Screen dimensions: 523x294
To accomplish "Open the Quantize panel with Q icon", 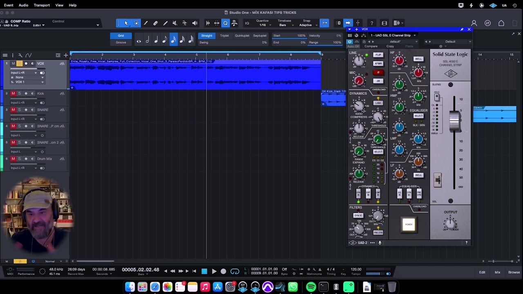I will (226, 23).
